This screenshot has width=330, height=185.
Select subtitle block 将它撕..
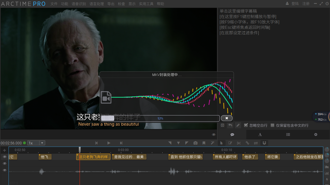(x=273, y=157)
